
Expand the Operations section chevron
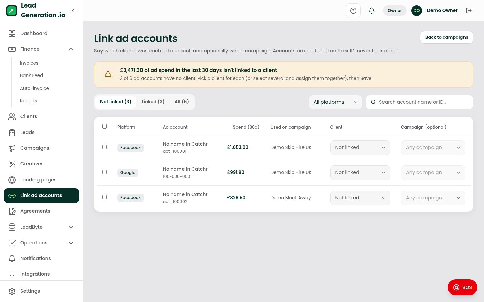click(x=71, y=243)
